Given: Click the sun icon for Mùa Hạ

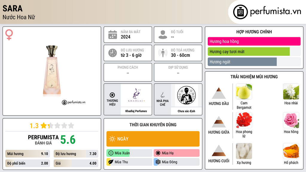Looking at the screenshot, I should (x=158, y=153).
